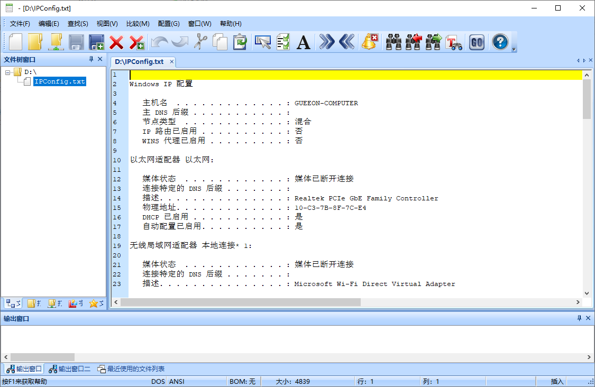
Task: Click the font 'A' toolbar icon
Action: [x=303, y=42]
